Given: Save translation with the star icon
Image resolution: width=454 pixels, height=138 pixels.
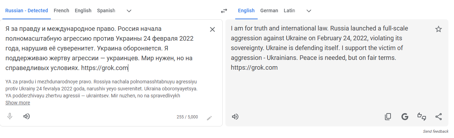Looking at the screenshot, I should 439,29.
